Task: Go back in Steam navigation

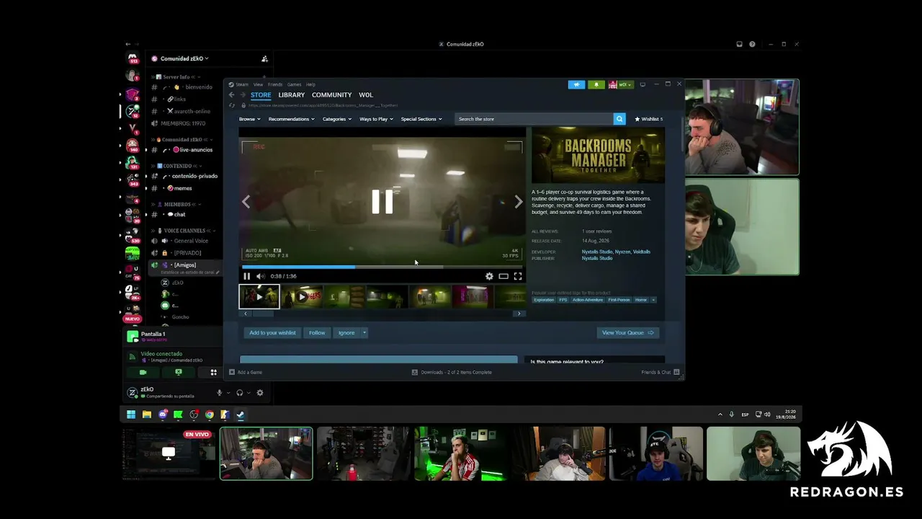Action: click(x=231, y=95)
